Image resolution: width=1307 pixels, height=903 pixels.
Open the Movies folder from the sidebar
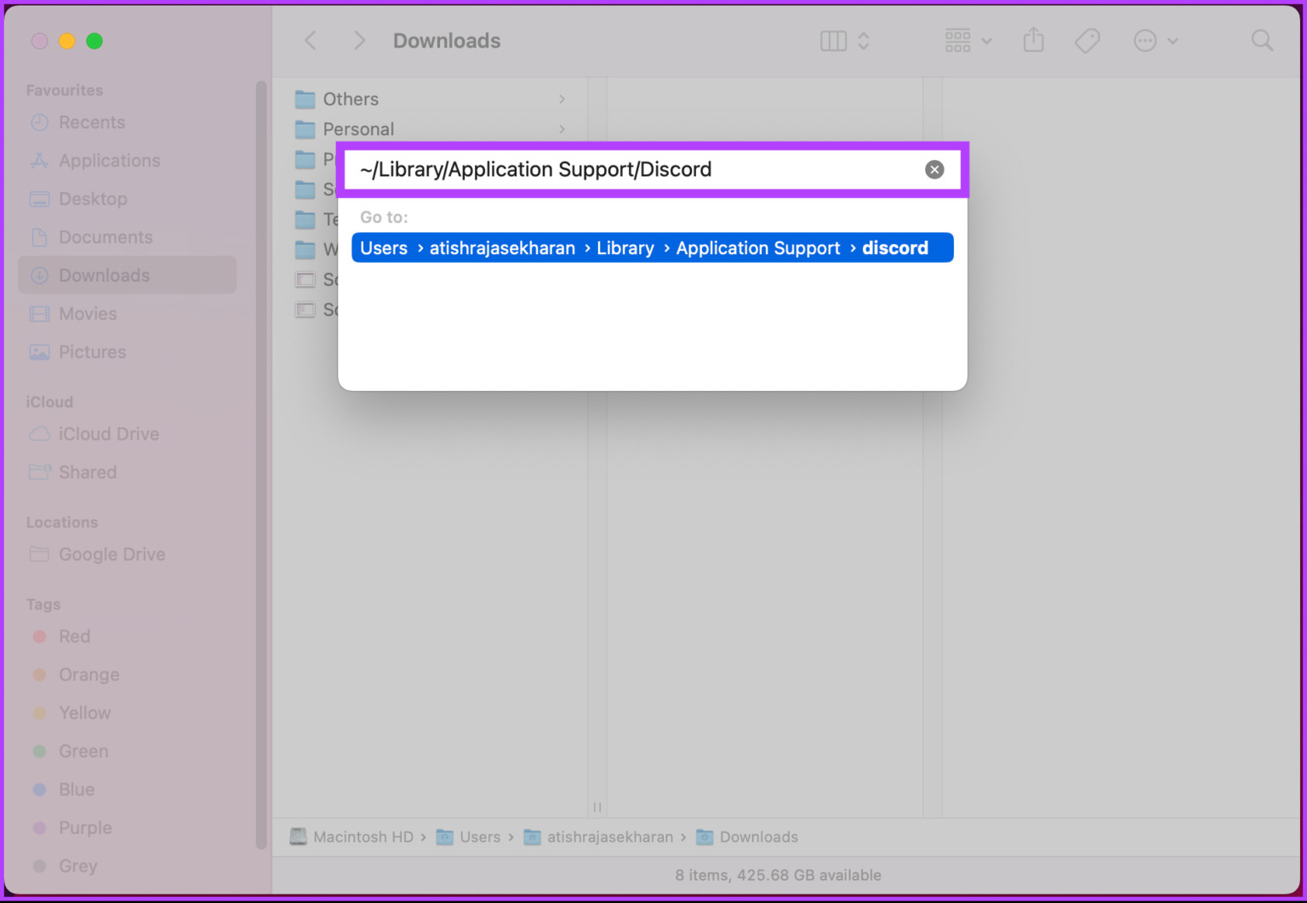88,314
